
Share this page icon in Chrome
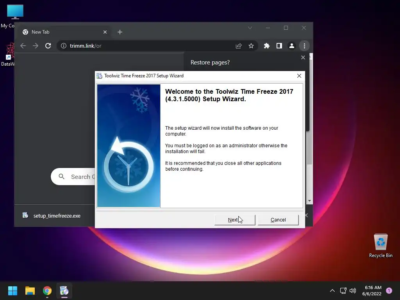click(x=239, y=46)
